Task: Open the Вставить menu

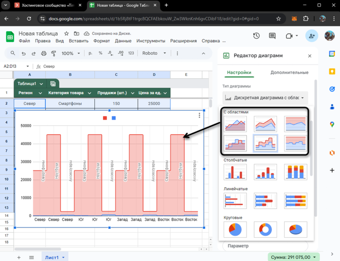Action: tap(78, 41)
